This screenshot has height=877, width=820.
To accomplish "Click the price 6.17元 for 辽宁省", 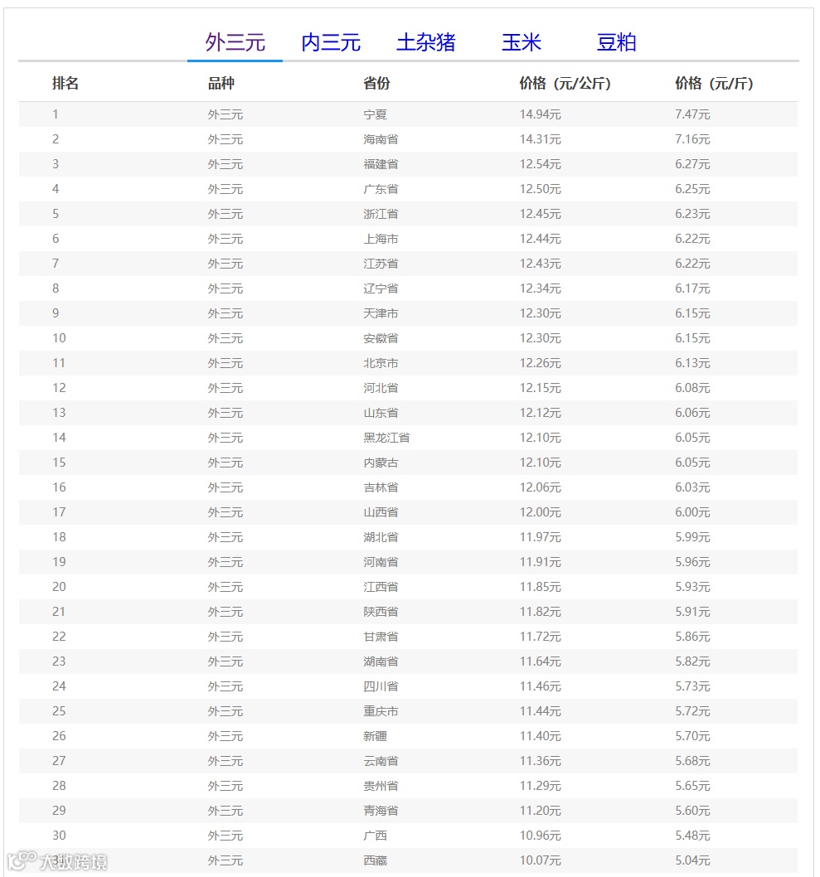I will [692, 288].
